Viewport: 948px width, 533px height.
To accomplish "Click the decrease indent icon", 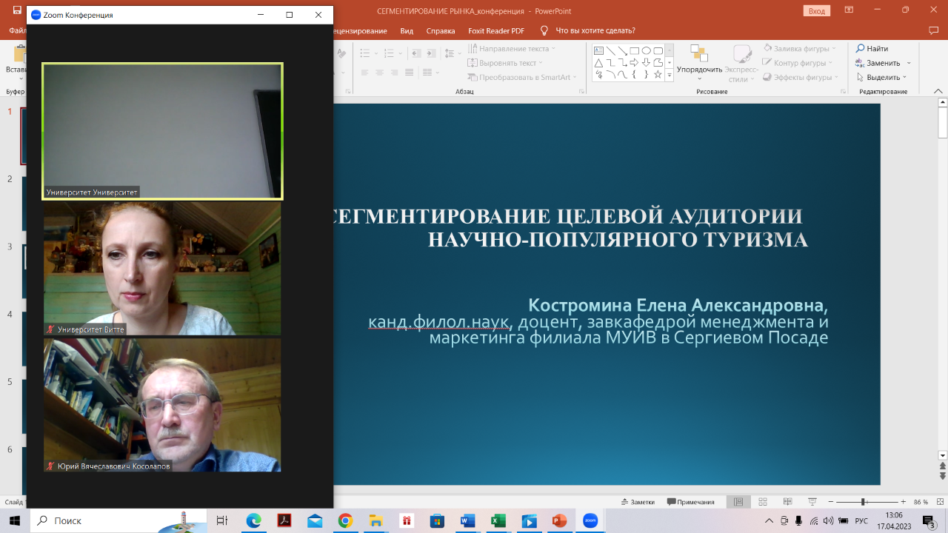I will 416,53.
